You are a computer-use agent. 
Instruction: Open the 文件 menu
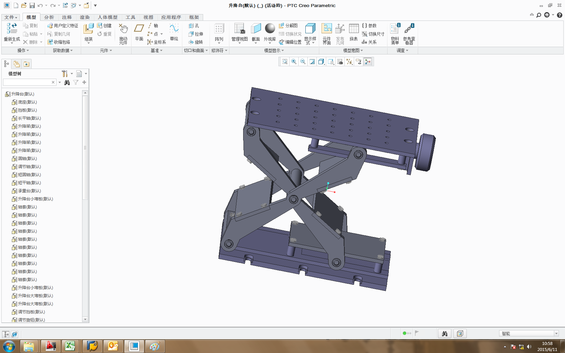click(11, 17)
